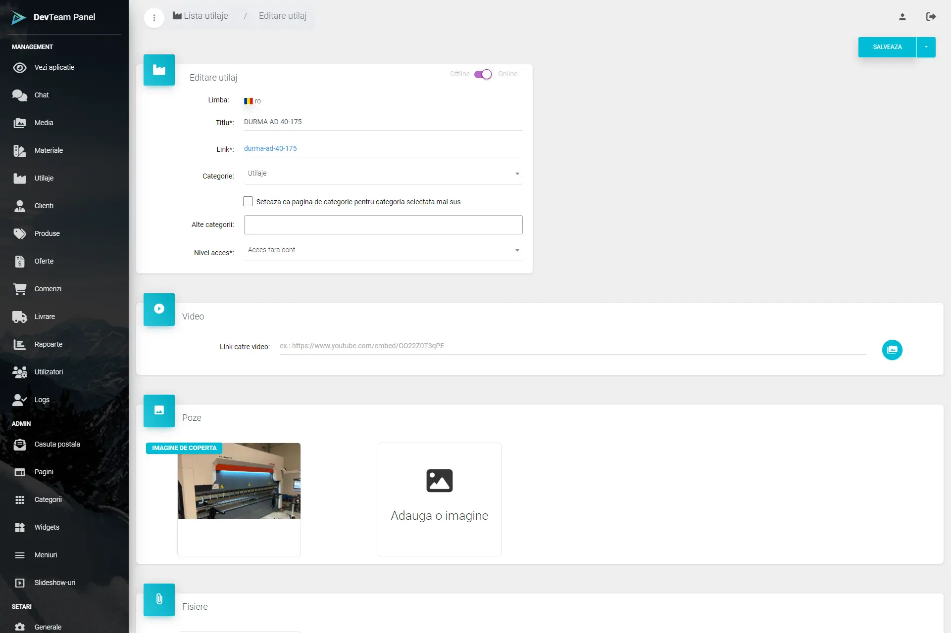The width and height of the screenshot is (951, 633).
Task: Open the three-dot options menu
Action: coord(154,18)
